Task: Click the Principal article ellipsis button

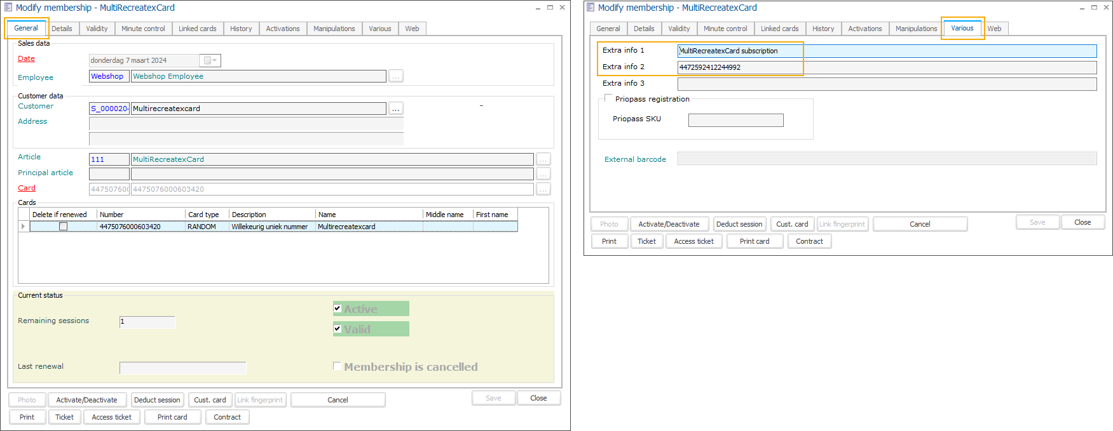Action: tap(543, 174)
